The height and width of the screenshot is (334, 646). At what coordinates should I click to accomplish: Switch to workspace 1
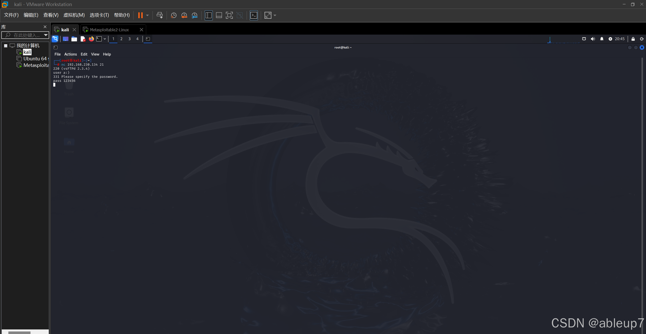click(x=113, y=39)
